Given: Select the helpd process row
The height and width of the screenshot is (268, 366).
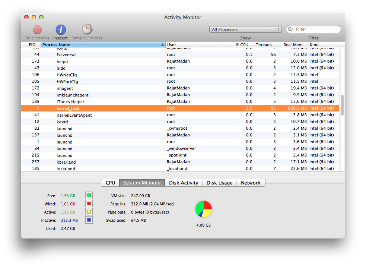Looking at the screenshot, I should coord(180,61).
